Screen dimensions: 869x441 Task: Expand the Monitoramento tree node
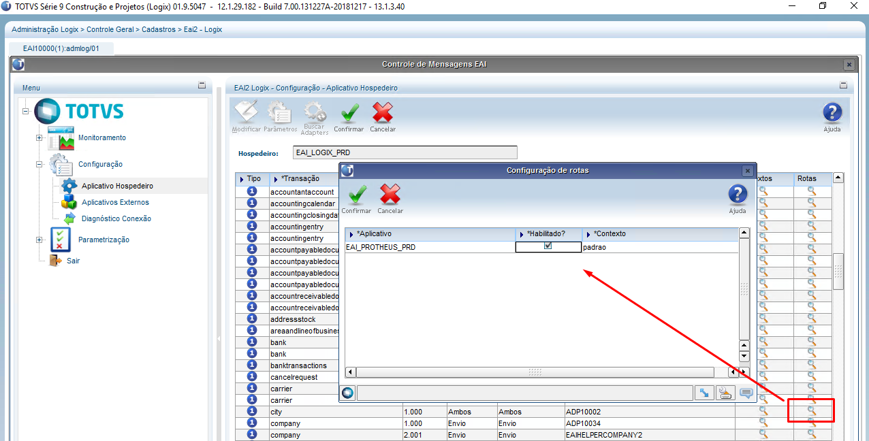pyautogui.click(x=39, y=137)
